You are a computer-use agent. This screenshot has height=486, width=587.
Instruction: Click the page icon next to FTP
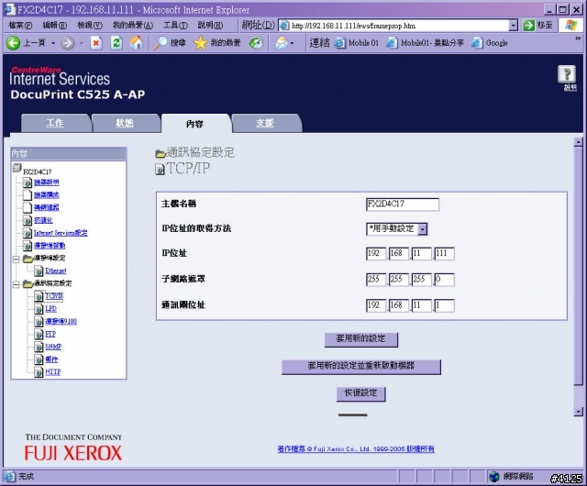[x=39, y=334]
